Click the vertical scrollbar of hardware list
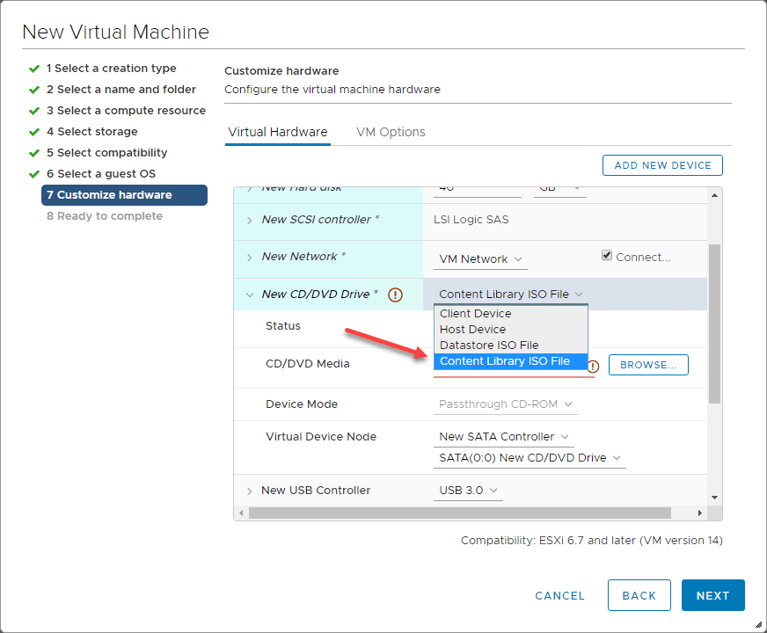The width and height of the screenshot is (767, 633). point(714,324)
